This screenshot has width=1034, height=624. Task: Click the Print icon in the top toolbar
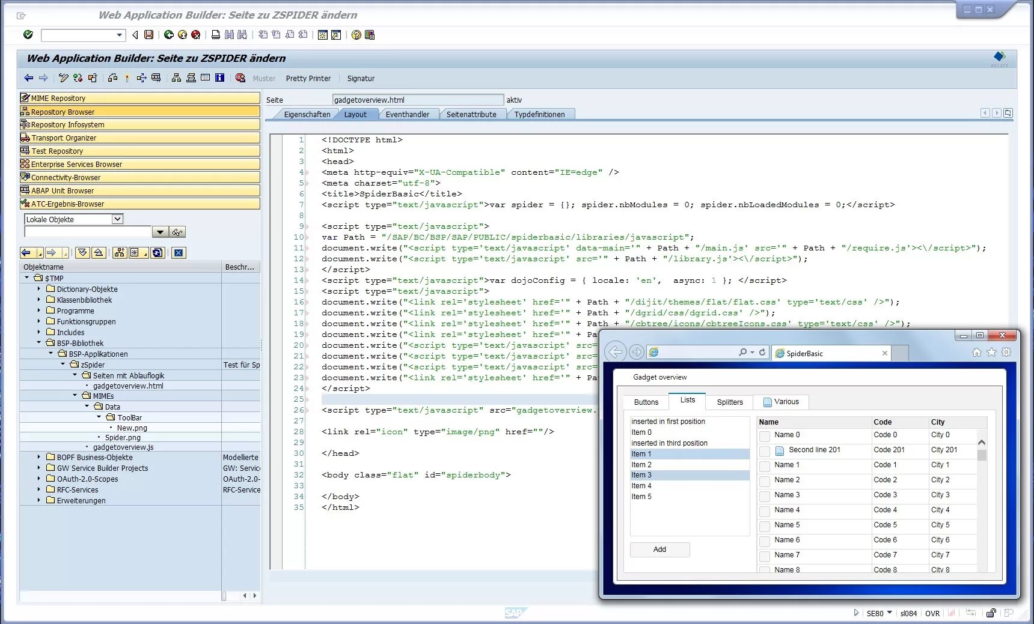pyautogui.click(x=216, y=35)
